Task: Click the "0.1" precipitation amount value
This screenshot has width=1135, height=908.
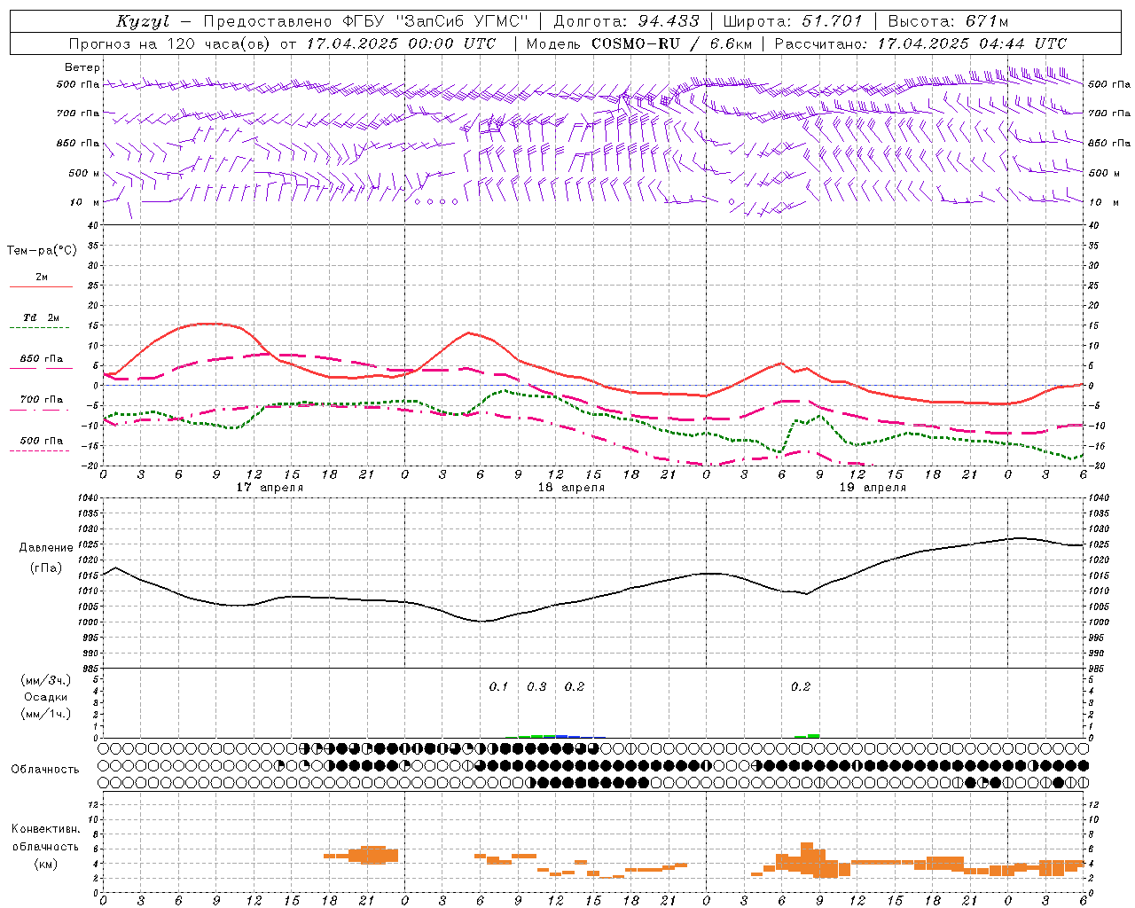Action: [498, 686]
